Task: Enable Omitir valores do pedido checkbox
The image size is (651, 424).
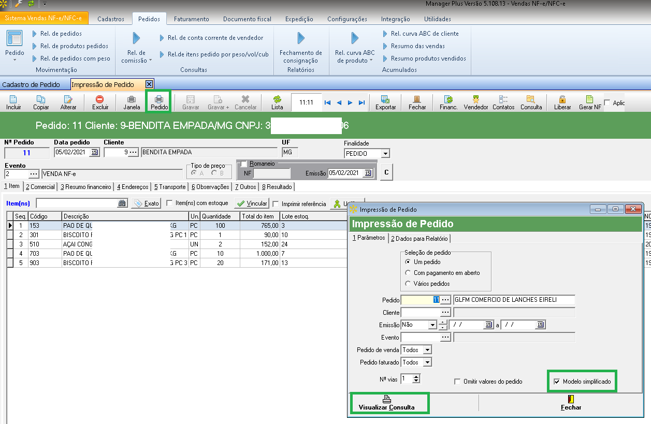Action: pyautogui.click(x=457, y=382)
